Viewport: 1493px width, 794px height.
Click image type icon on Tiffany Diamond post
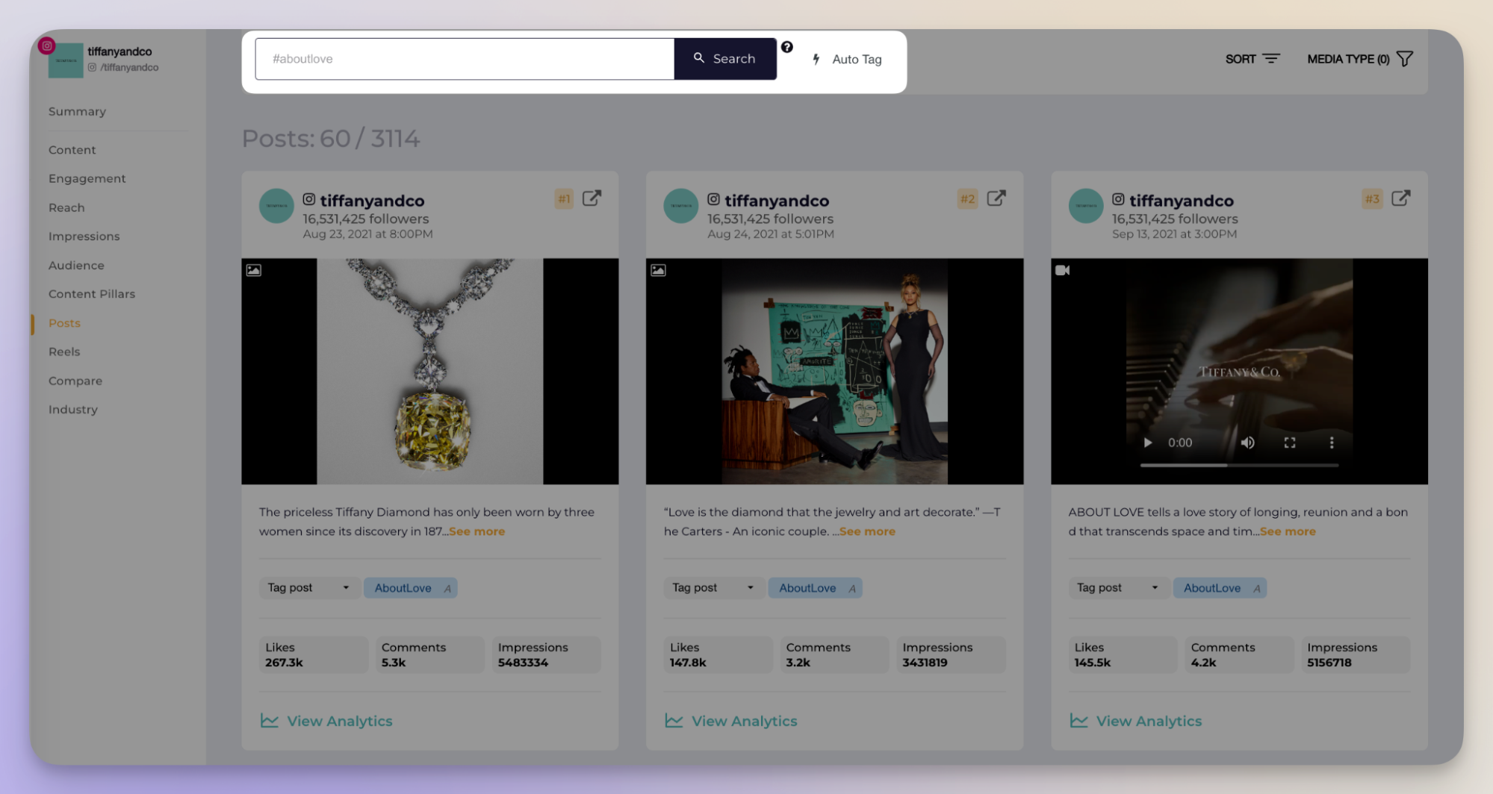pos(254,270)
